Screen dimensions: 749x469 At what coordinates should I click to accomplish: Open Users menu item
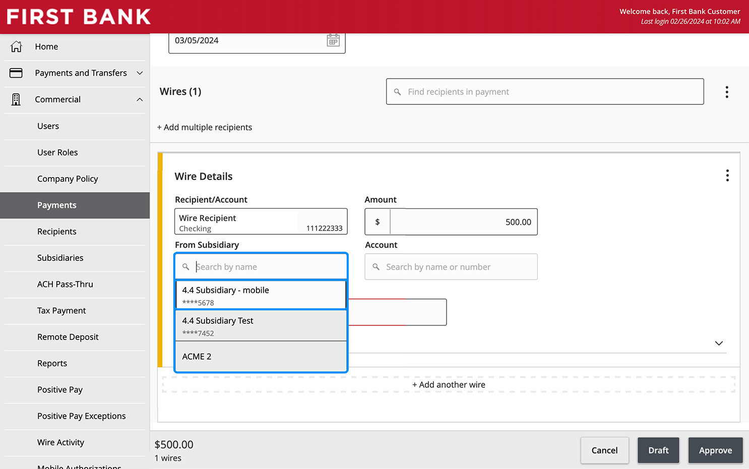[75, 126]
